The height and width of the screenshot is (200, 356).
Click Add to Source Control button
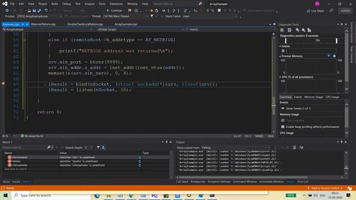coord(325,188)
